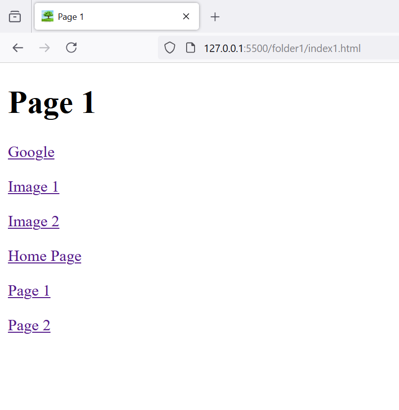Screen dimensions: 399x410
Task: Reload the current page
Action: pyautogui.click(x=71, y=48)
